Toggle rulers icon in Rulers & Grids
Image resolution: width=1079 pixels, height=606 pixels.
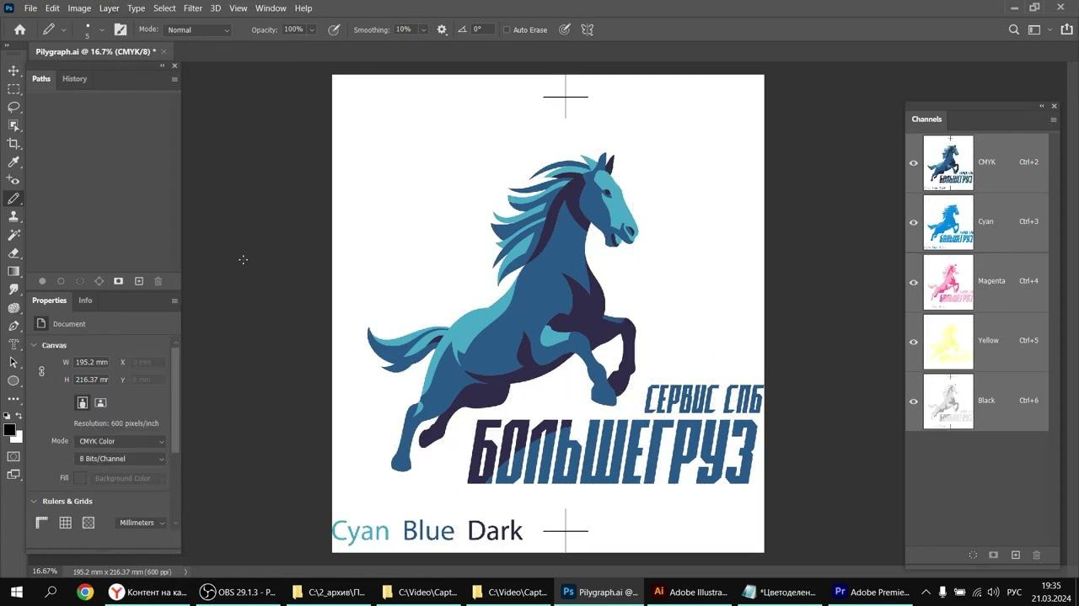coord(41,523)
